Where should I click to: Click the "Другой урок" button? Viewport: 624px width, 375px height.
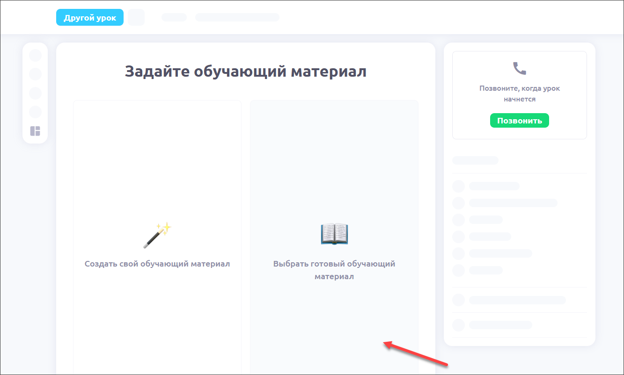coord(90,17)
